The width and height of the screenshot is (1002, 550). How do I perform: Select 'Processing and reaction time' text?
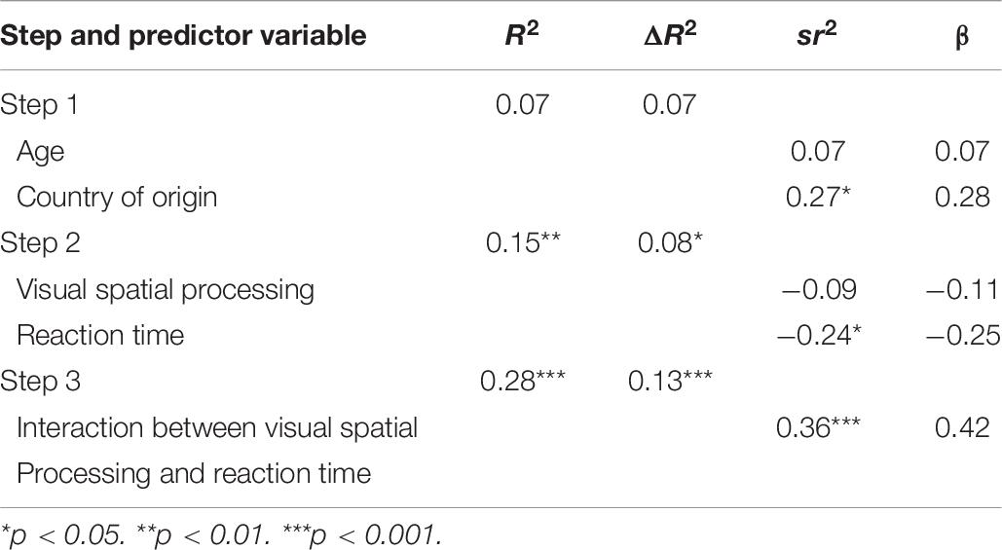[194, 474]
